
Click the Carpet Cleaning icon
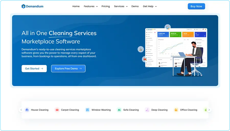[57, 110]
